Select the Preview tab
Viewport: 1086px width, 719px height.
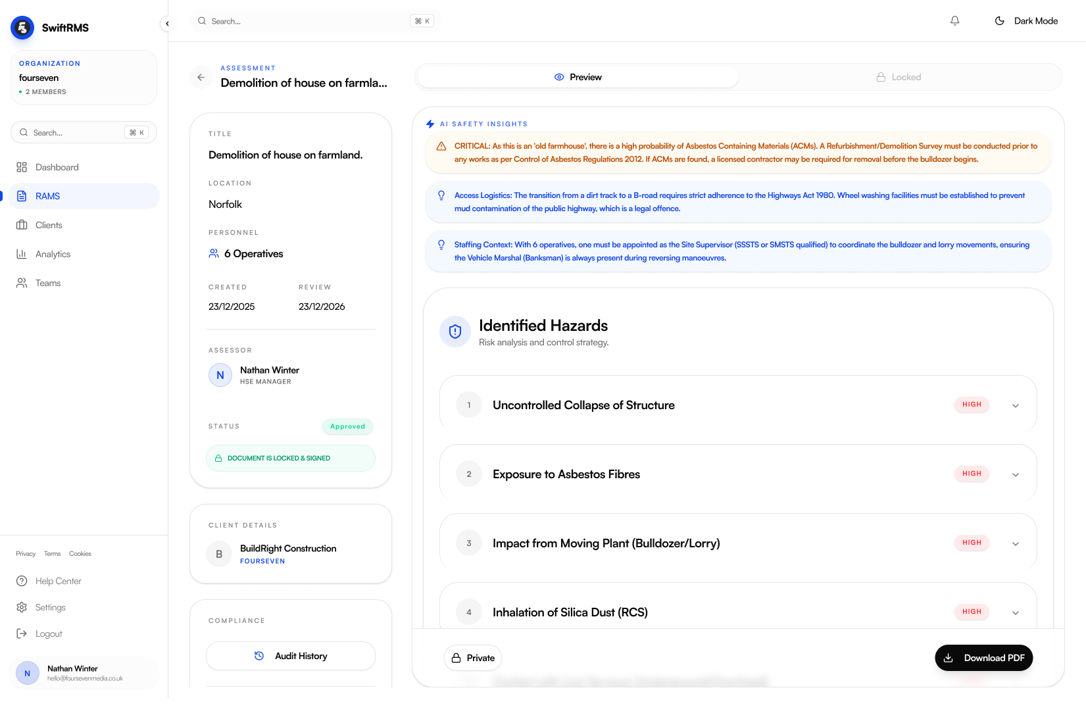coord(578,77)
